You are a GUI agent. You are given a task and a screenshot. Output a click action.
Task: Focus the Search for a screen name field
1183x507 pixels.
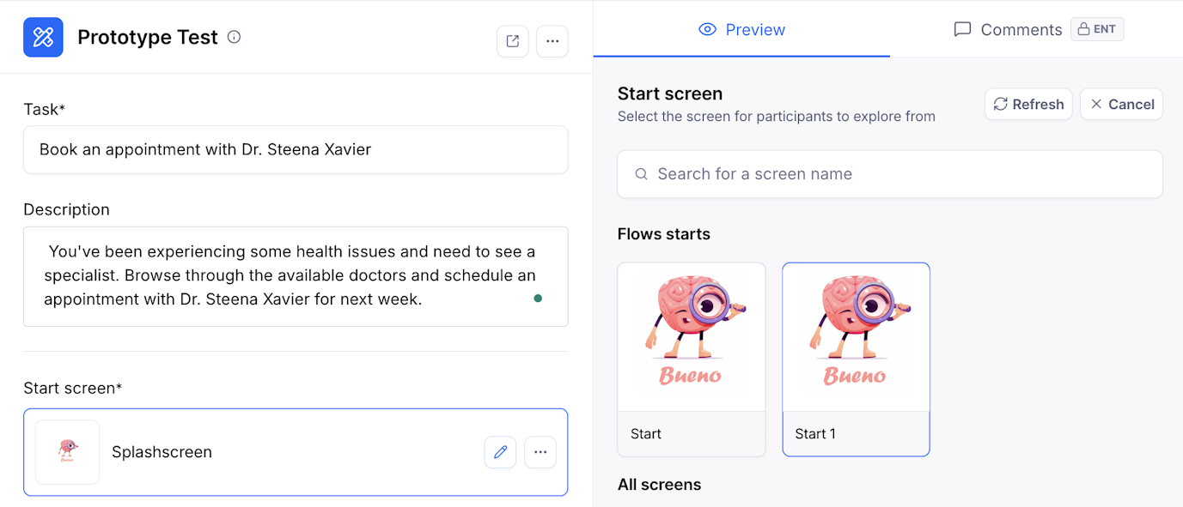[x=890, y=174]
